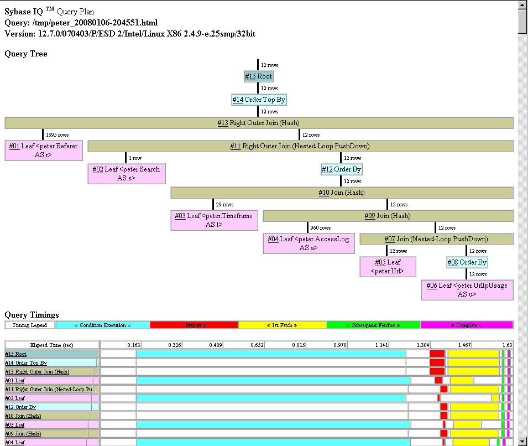This screenshot has width=528, height=446.
Task: Open the #09 Join (Hash) node
Action: 370,216
